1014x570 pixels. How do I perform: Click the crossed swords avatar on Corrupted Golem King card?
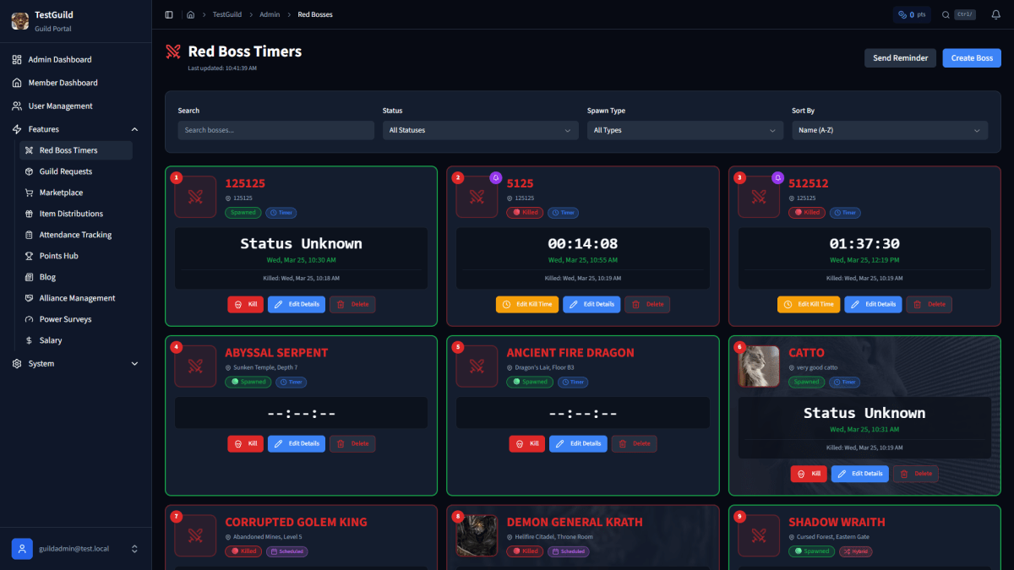click(x=196, y=536)
